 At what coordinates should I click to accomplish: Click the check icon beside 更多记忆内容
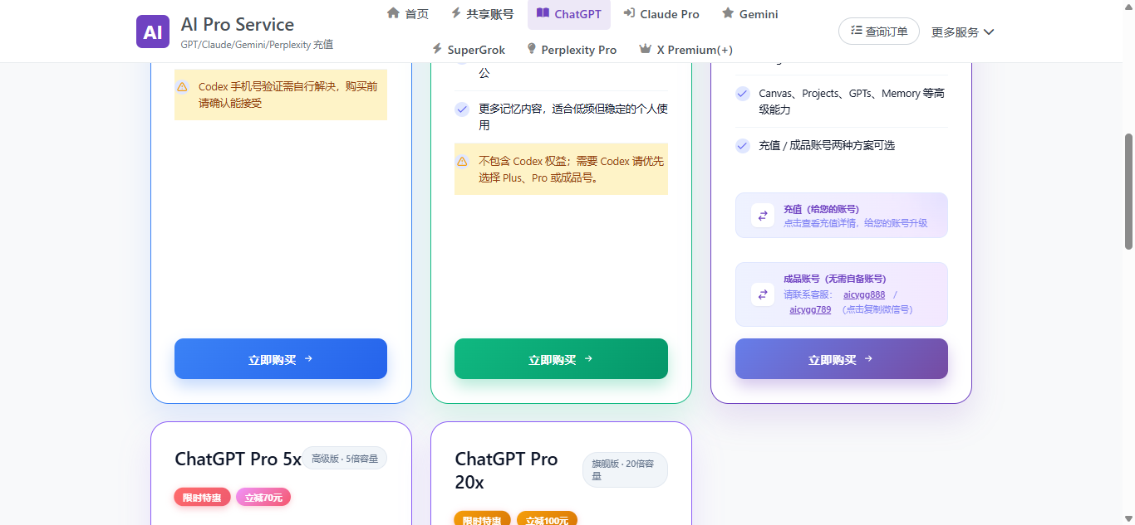(462, 109)
